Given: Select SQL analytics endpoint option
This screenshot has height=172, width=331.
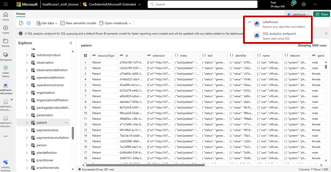Looking at the screenshot, I should [277, 36].
